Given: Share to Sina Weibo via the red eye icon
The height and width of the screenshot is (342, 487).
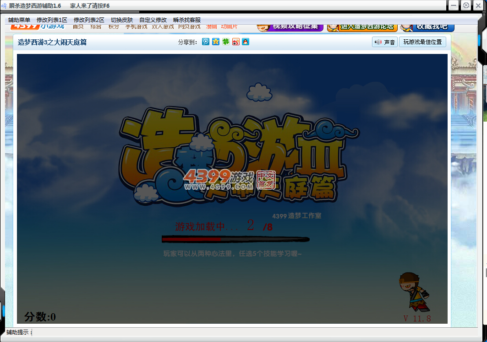Looking at the screenshot, I should (x=236, y=42).
